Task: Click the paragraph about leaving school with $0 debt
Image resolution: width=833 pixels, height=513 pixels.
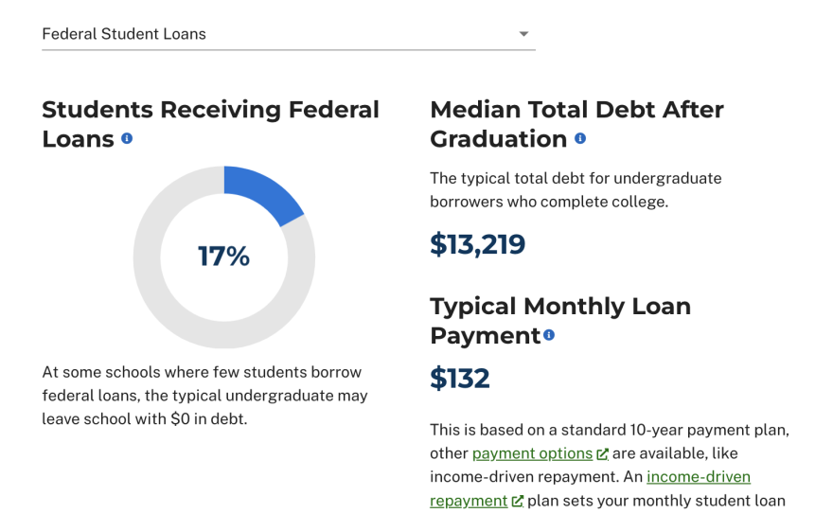Action: tap(204, 396)
